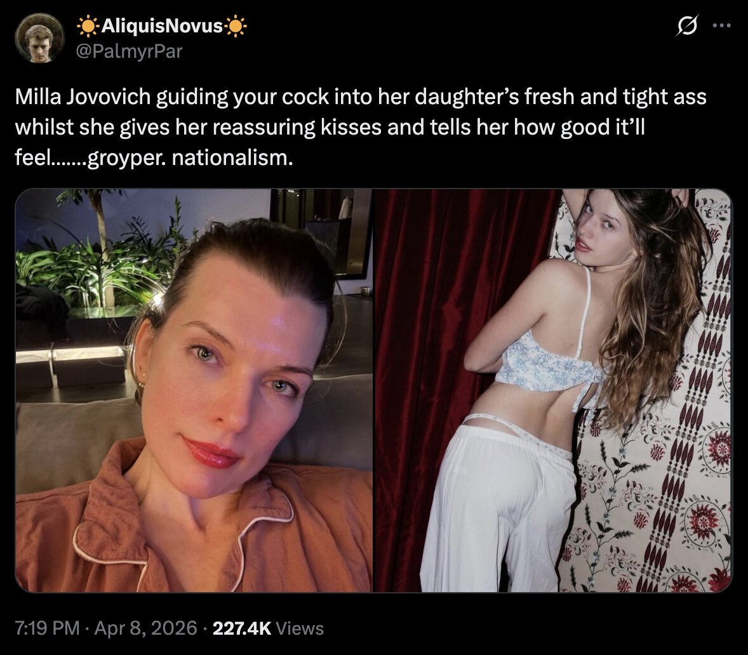Click the 7:19 PM timestamp
The height and width of the screenshot is (655, 748).
click(47, 628)
